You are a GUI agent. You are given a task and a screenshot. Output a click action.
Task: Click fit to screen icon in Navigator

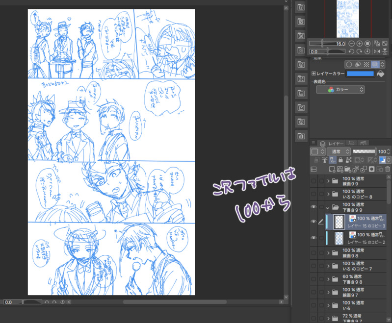(385, 44)
